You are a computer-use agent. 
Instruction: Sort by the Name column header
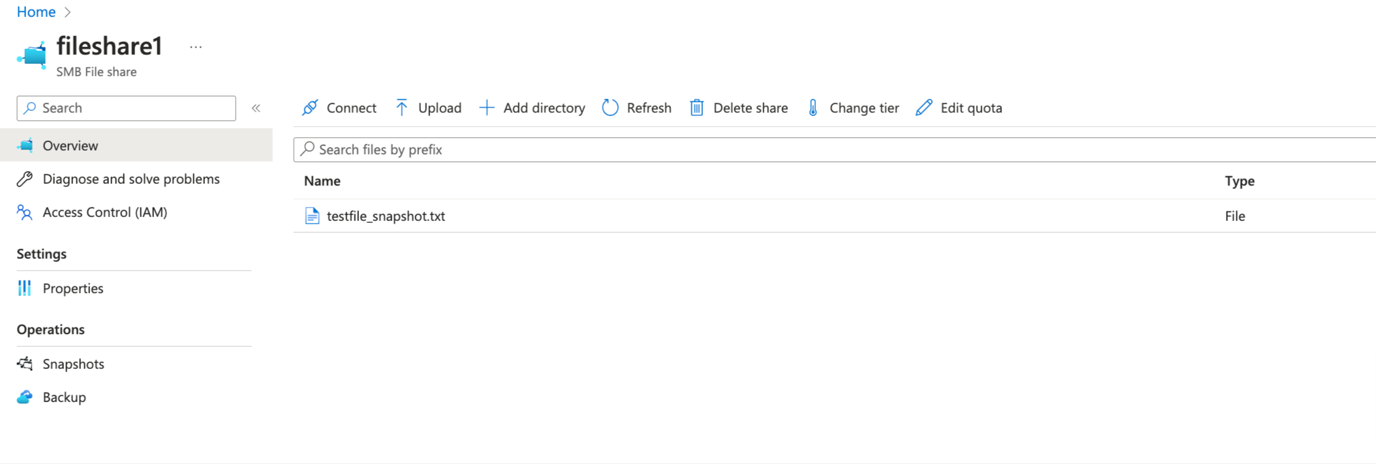(x=322, y=181)
